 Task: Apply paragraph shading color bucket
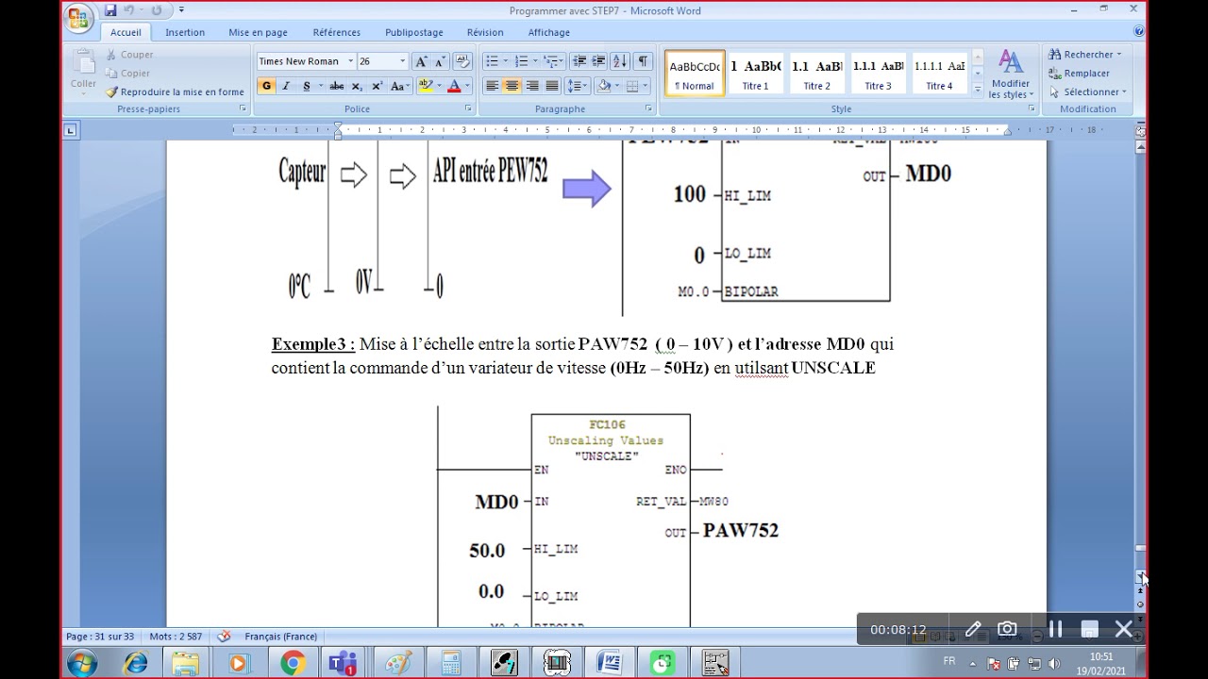[605, 86]
